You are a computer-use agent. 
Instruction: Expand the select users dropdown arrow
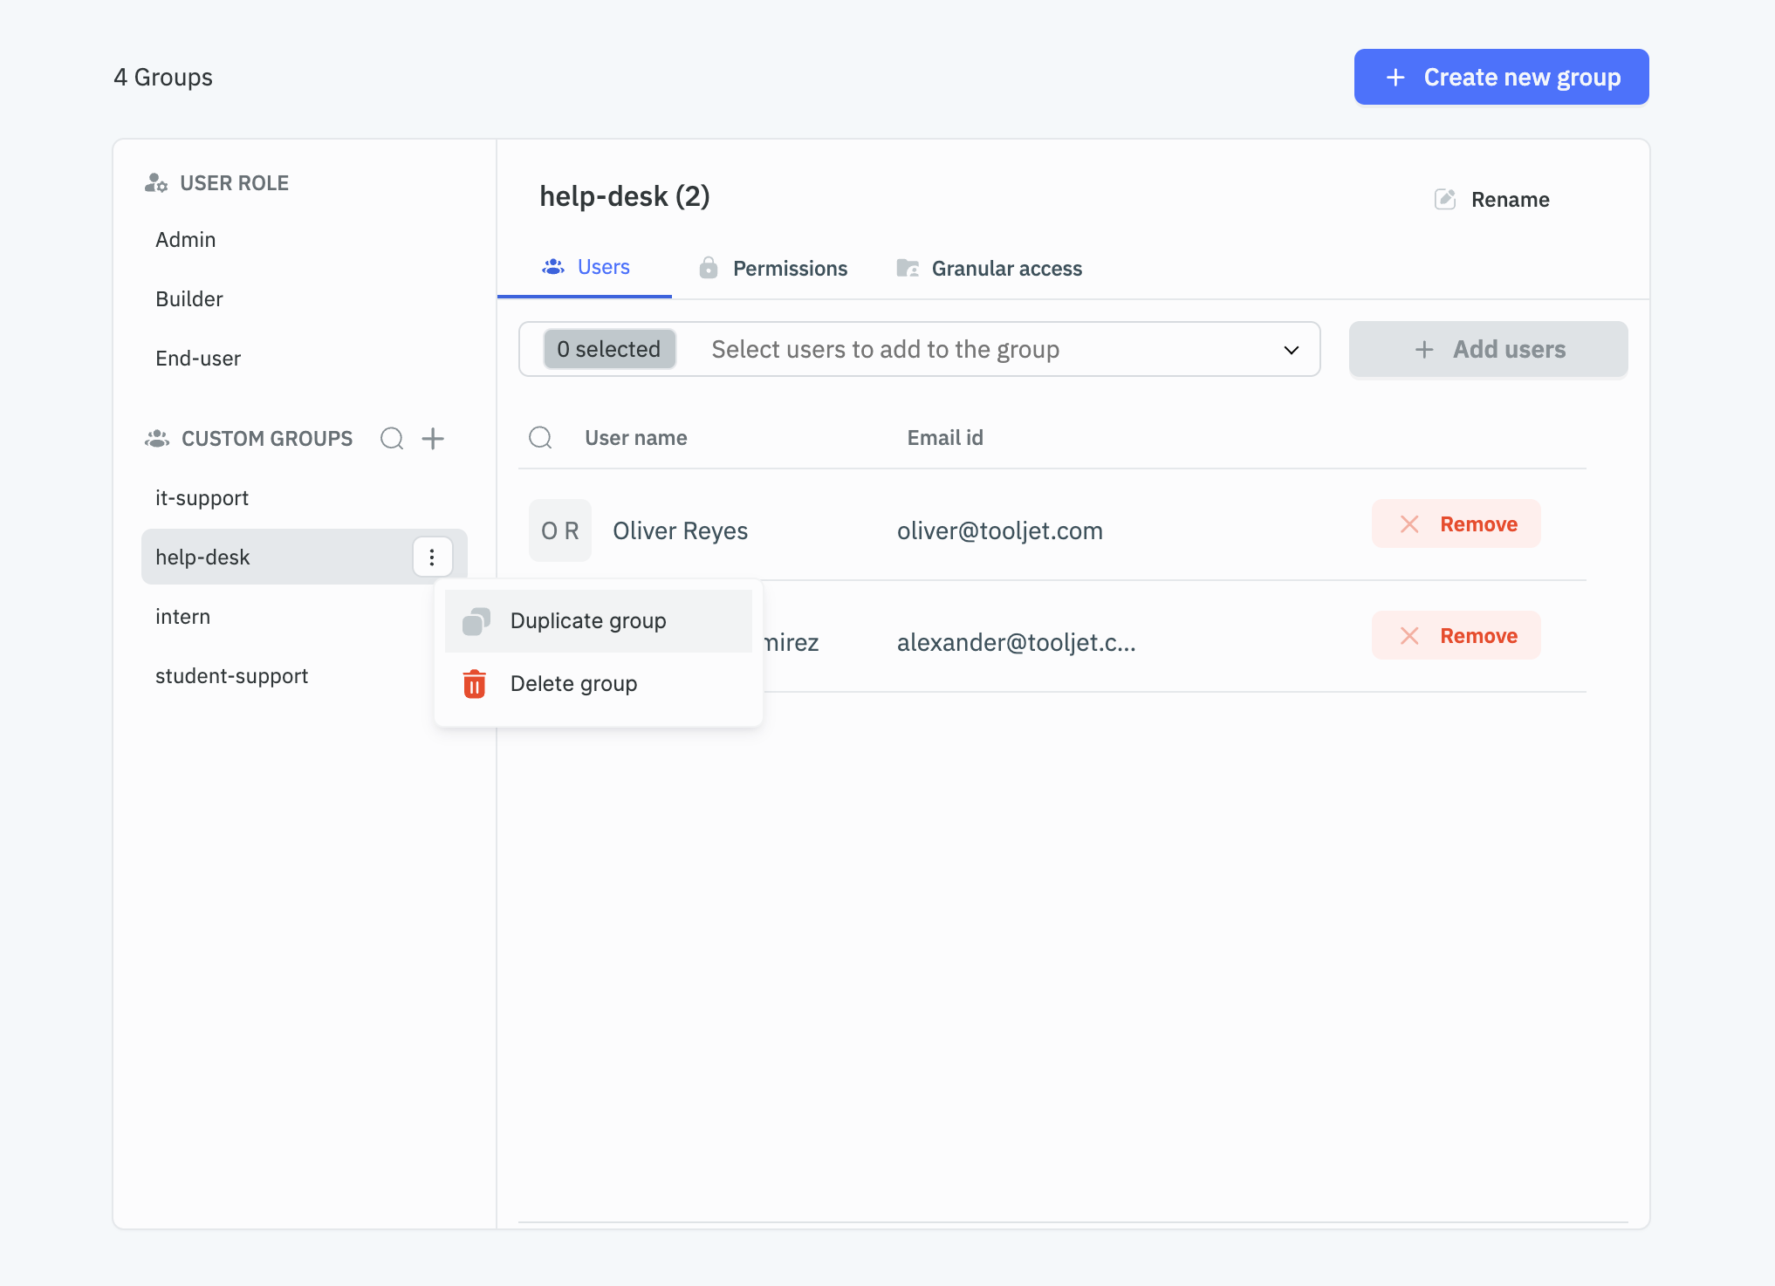[1291, 350]
